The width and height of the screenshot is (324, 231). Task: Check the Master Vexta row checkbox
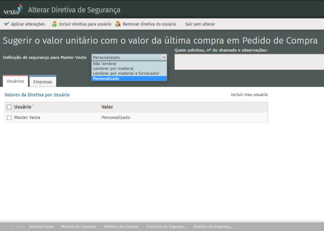click(9, 118)
